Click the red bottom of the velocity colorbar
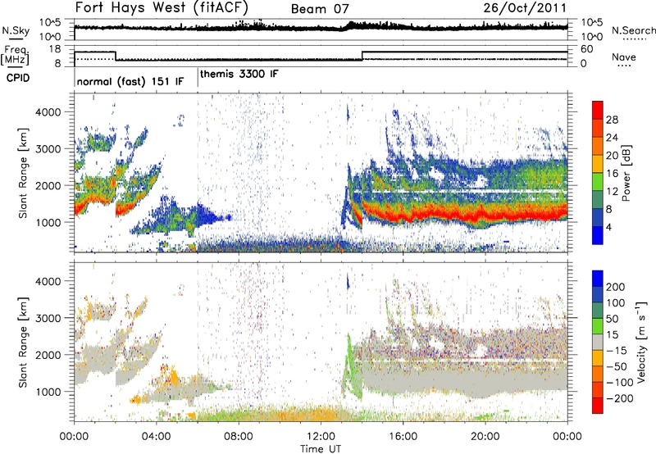Screen dimensions: 656x454 pos(598,406)
